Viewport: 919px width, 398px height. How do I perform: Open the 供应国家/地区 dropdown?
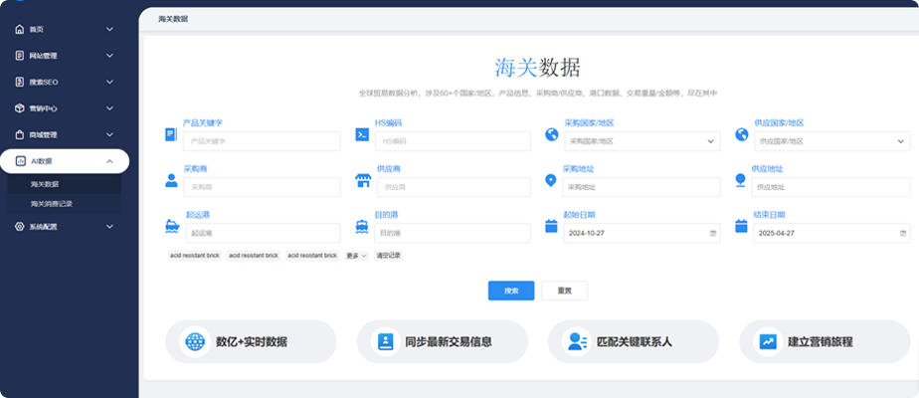[830, 141]
